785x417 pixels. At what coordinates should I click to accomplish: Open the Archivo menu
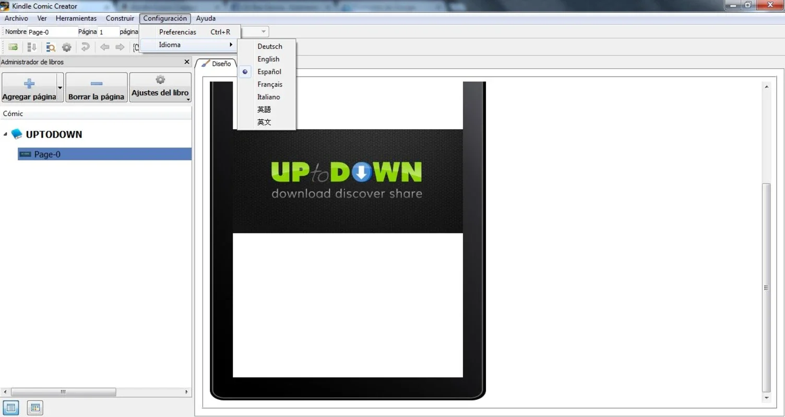click(16, 18)
